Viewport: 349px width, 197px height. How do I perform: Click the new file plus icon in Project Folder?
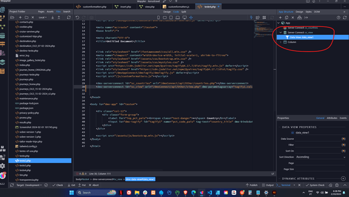(x=20, y=17)
